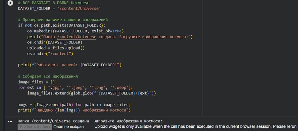
Task: Open the cell output options ellipsis
Action: point(10,121)
